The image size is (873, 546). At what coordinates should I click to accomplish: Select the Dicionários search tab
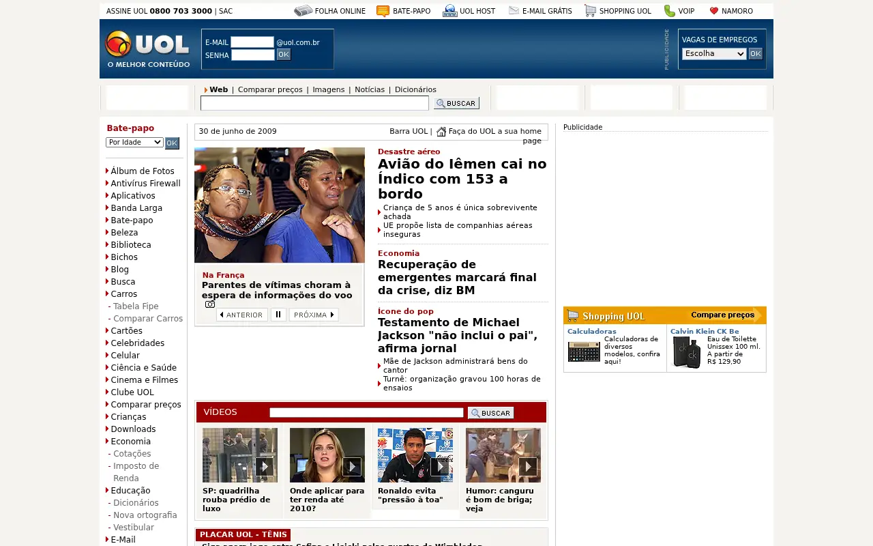point(415,89)
